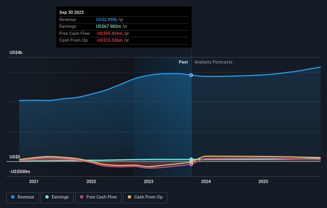
Task: Click the Sep 30 2023 tooltip date
Action: pos(72,12)
